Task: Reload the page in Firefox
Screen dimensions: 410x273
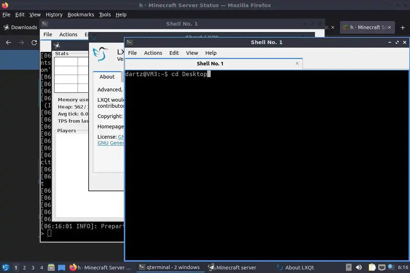Action: coord(34,43)
